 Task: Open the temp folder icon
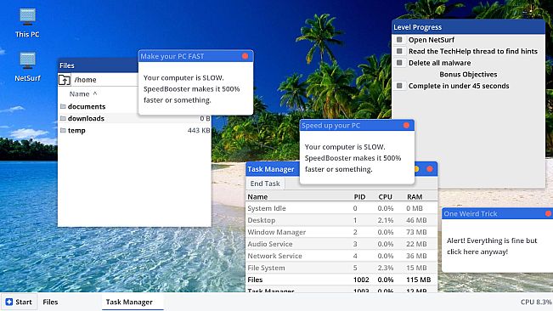[63, 131]
